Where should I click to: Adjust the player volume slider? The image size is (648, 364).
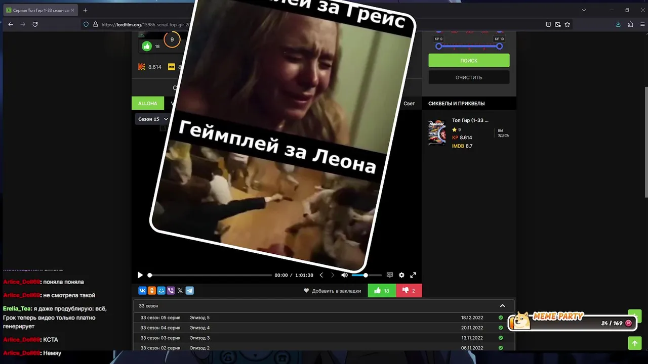click(x=367, y=275)
